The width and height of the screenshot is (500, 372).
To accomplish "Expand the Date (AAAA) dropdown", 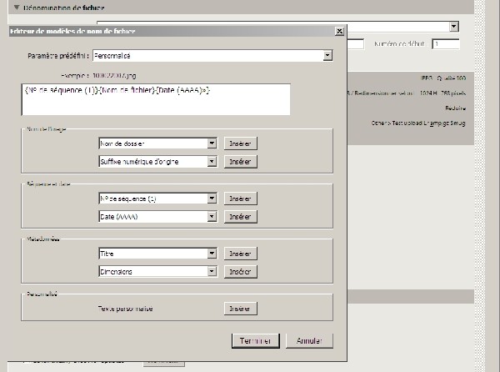I will click(212, 216).
